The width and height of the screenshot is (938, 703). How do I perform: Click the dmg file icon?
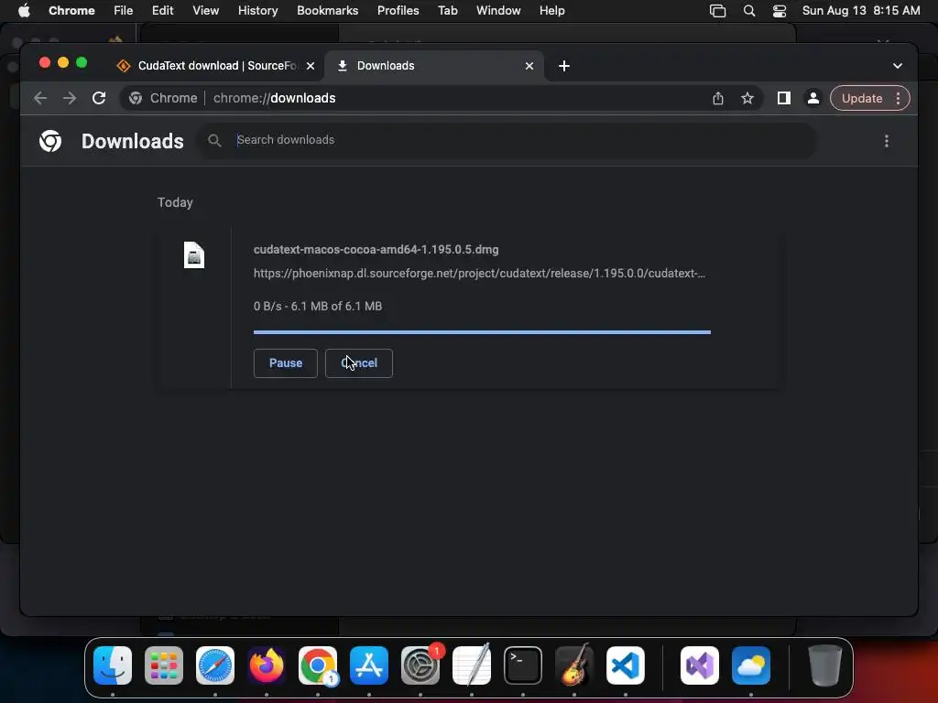click(x=194, y=255)
